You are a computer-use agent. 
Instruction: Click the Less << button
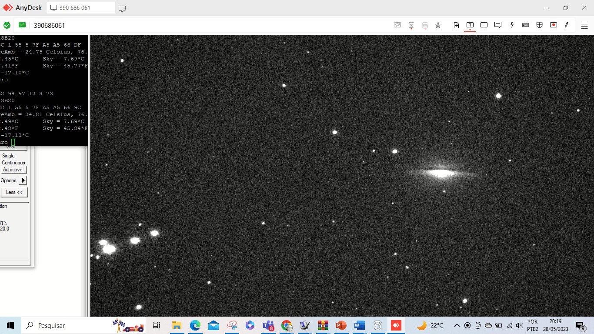[x=14, y=192]
